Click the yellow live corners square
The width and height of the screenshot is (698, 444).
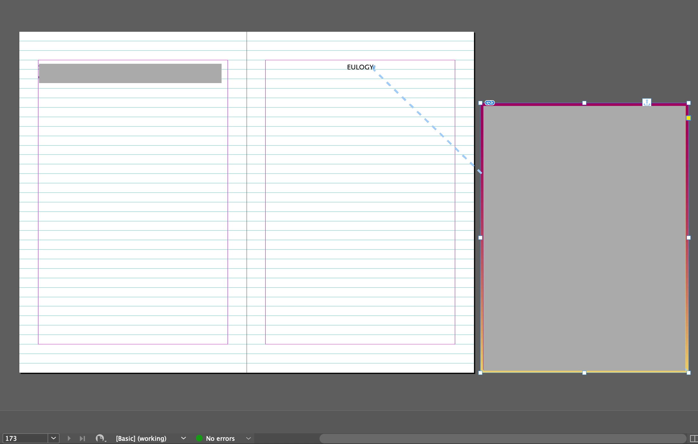(688, 118)
